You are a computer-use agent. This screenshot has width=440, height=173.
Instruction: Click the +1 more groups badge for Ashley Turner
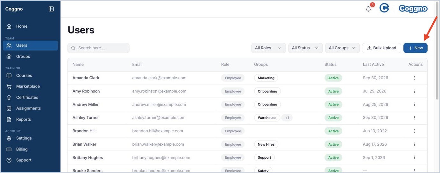point(287,118)
